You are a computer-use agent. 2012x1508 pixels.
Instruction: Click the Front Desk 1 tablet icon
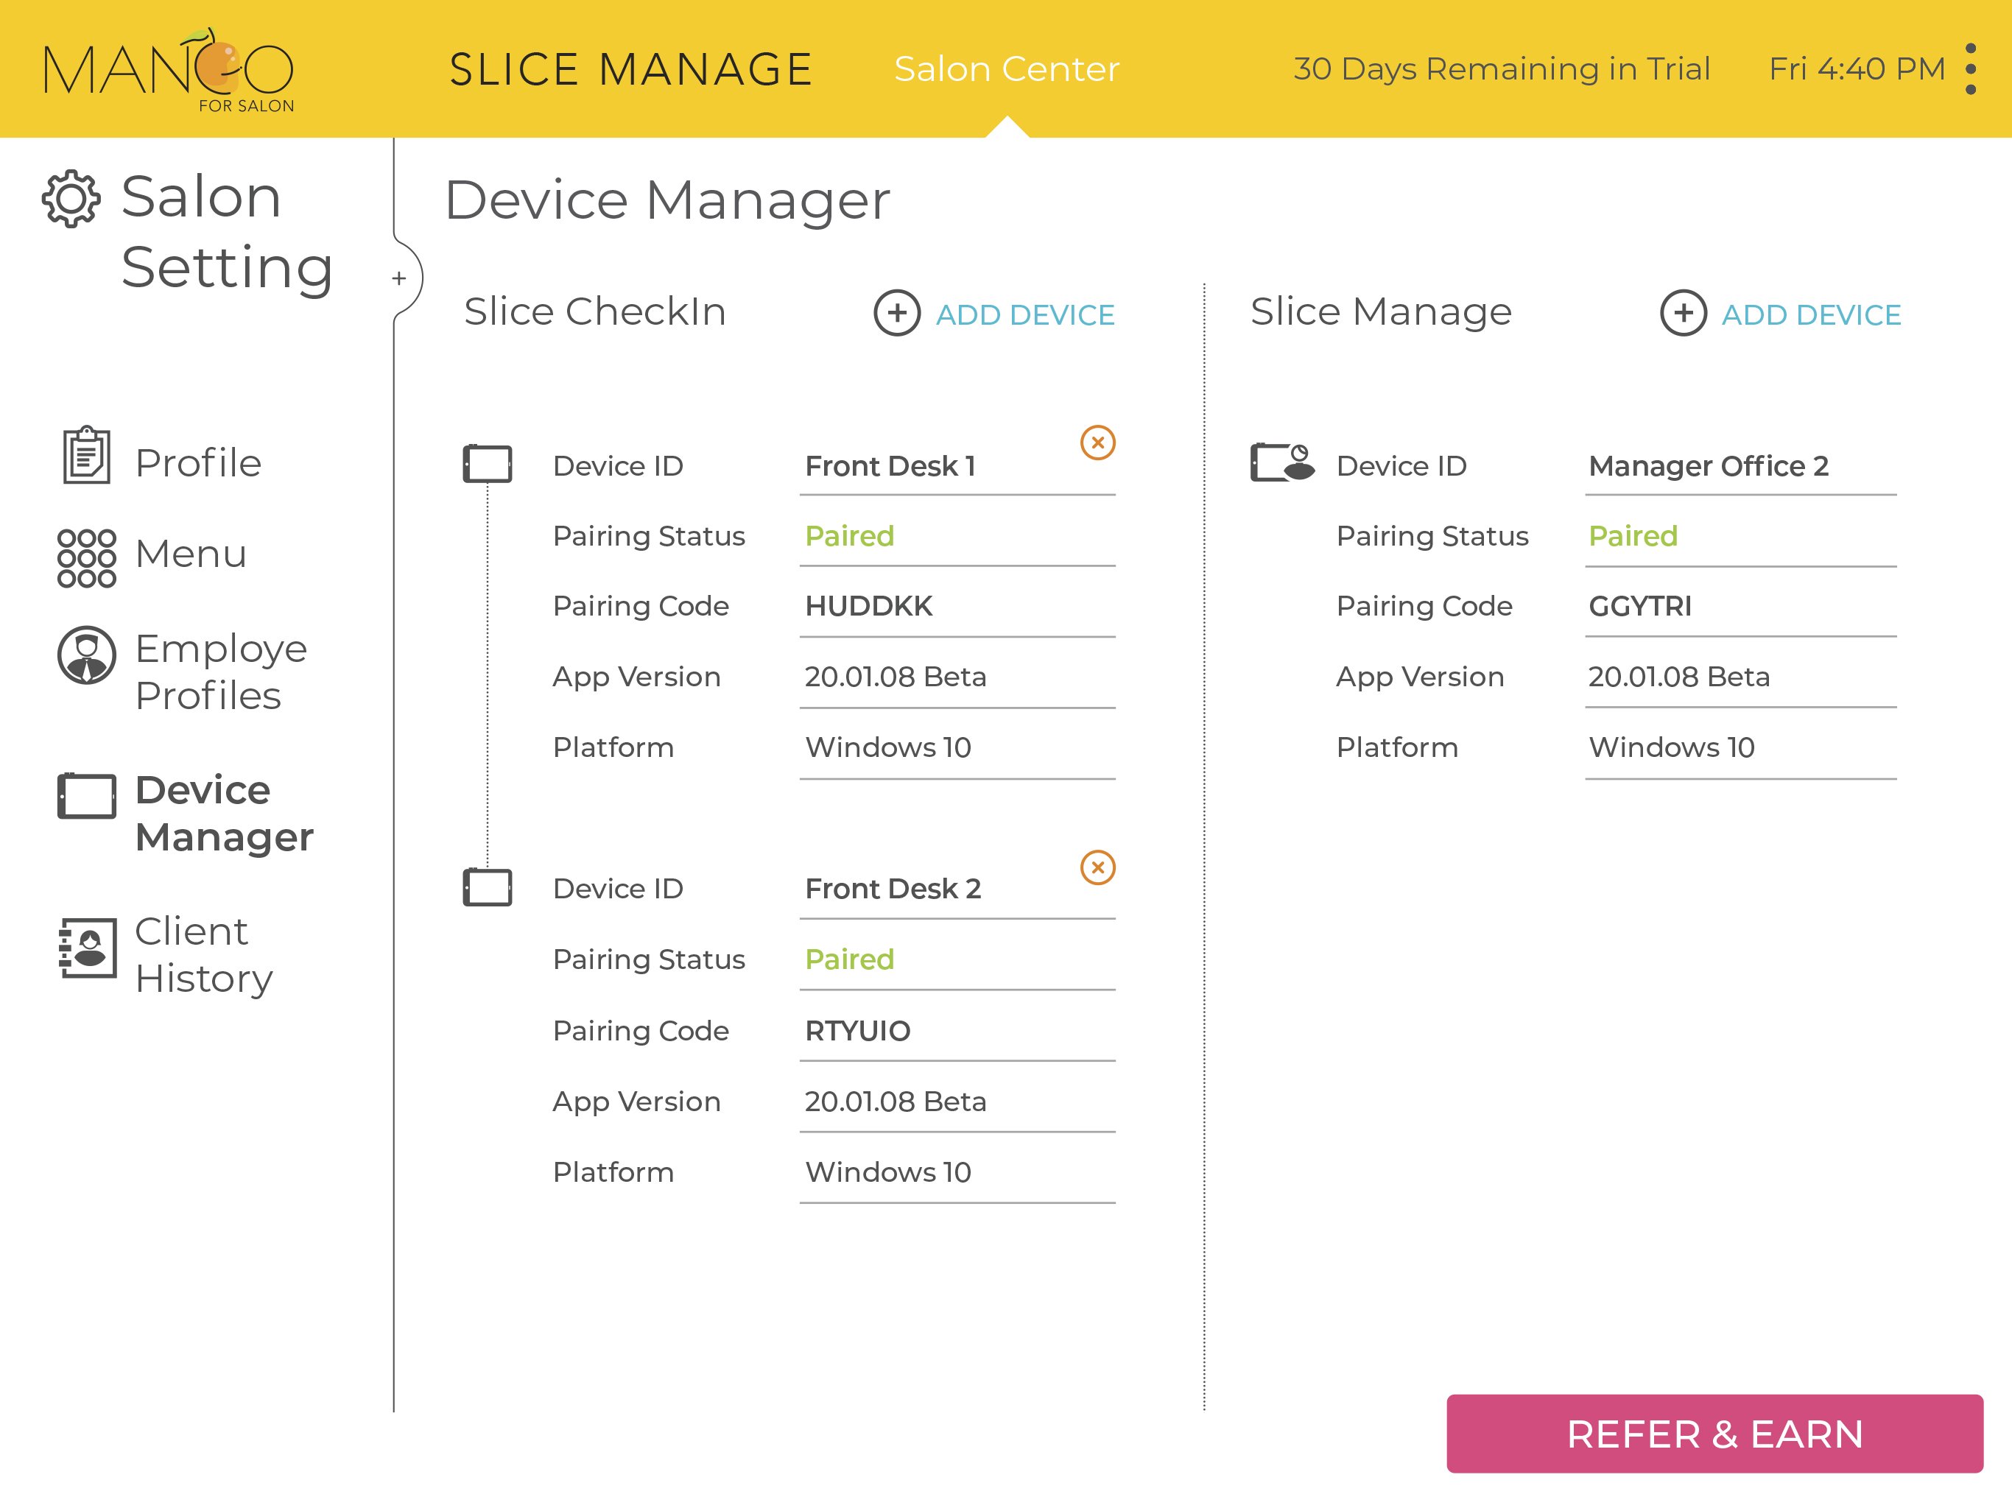pos(488,464)
